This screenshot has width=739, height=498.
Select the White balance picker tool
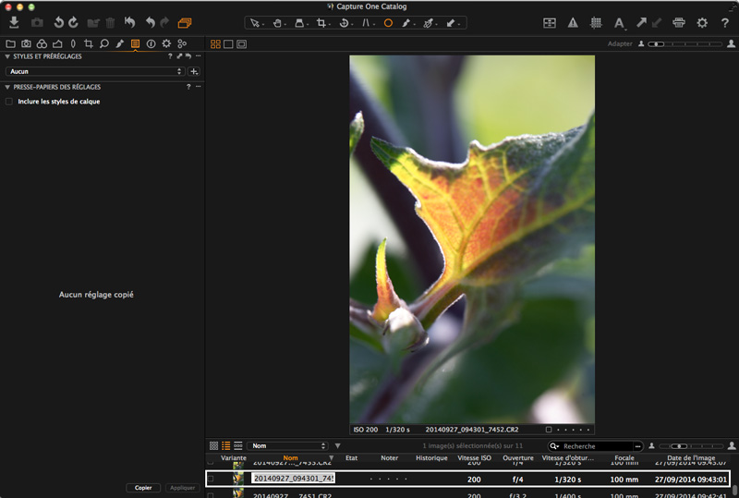[428, 22]
